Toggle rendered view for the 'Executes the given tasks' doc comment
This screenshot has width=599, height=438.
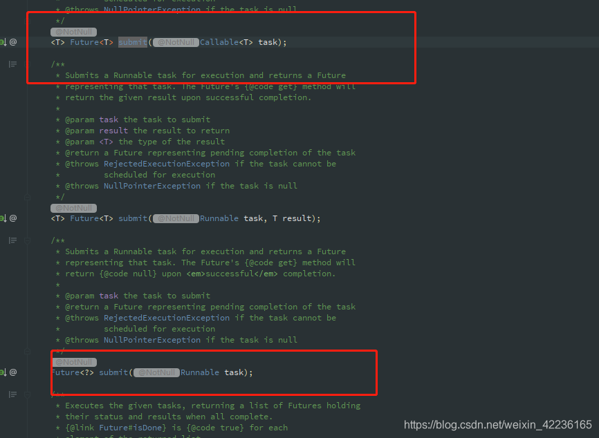(12, 394)
